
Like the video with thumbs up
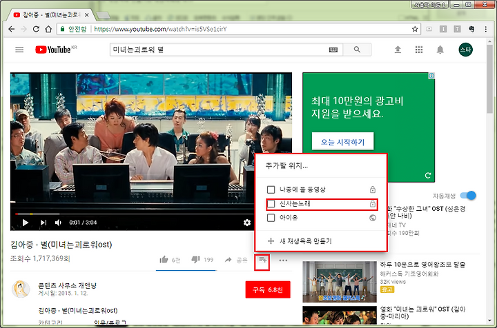(x=164, y=260)
